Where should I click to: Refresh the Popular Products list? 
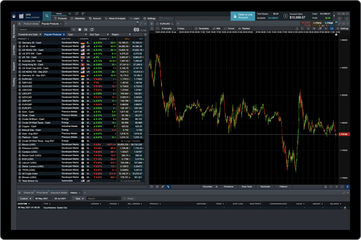[x=92, y=29]
